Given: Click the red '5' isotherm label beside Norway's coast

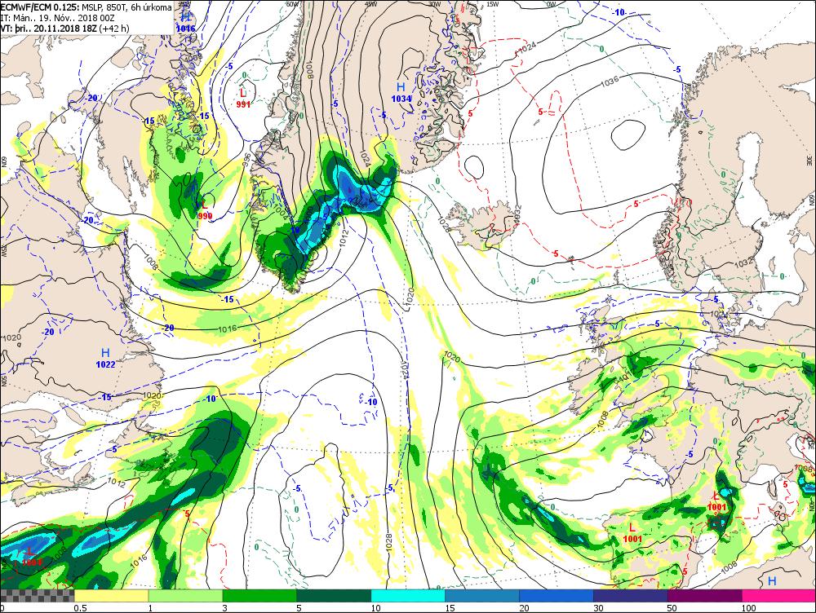Looking at the screenshot, I should pyautogui.click(x=636, y=205).
